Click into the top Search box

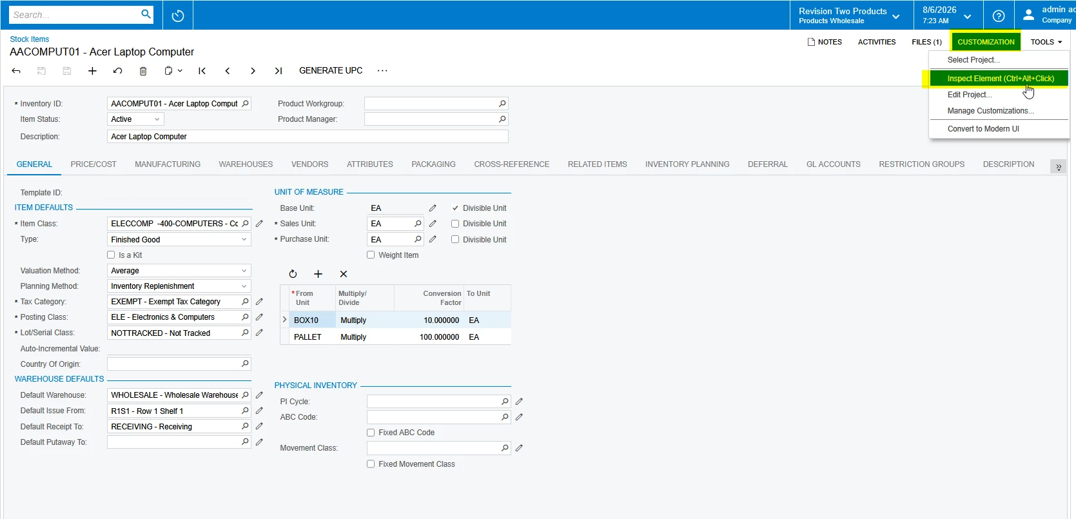coord(74,15)
